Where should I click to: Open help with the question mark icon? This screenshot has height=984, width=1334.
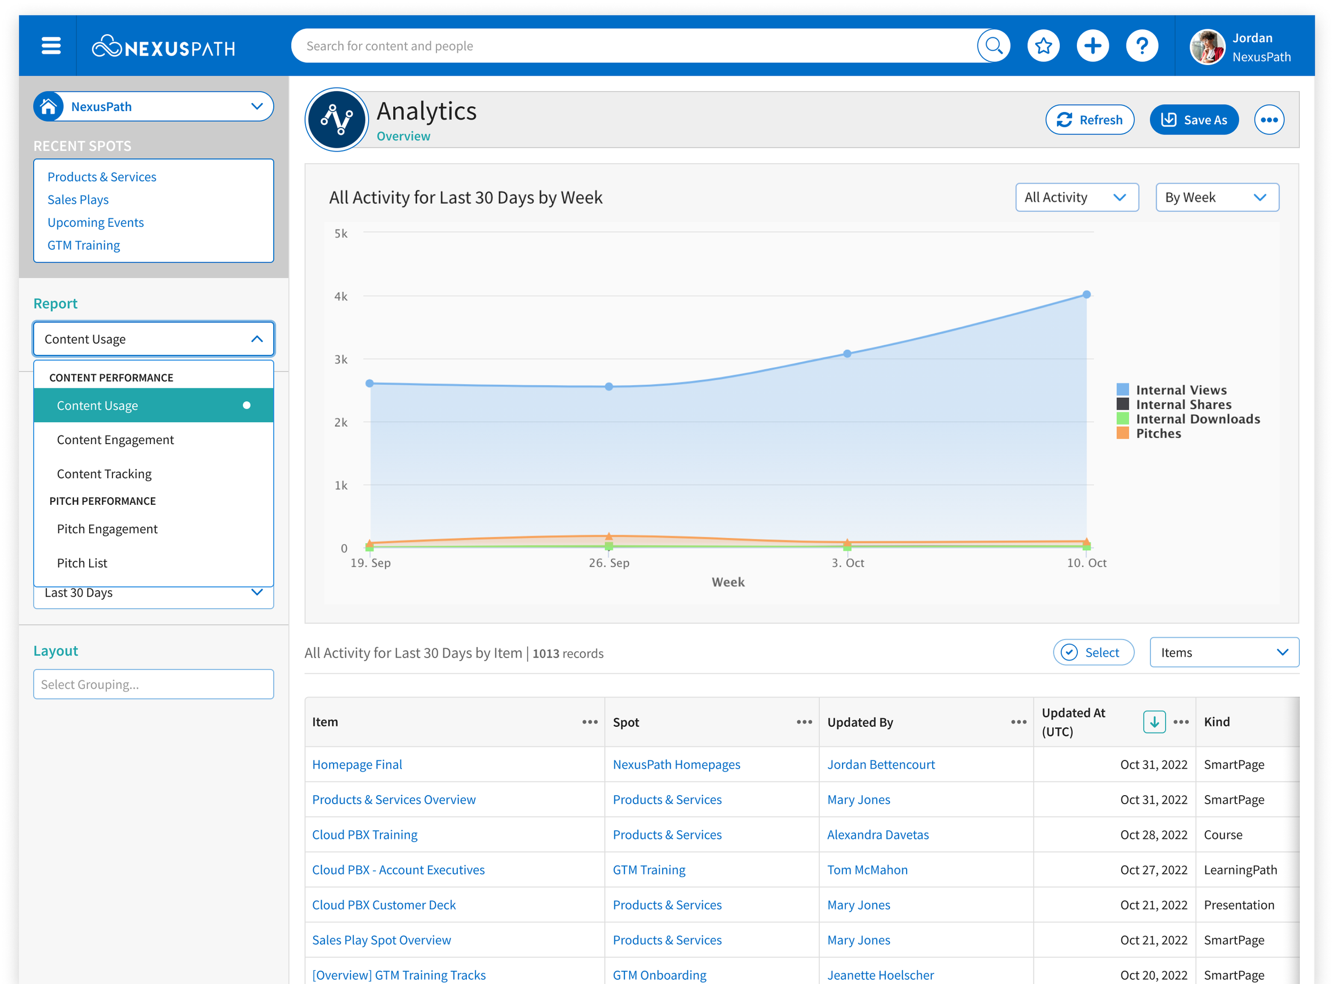coord(1141,46)
